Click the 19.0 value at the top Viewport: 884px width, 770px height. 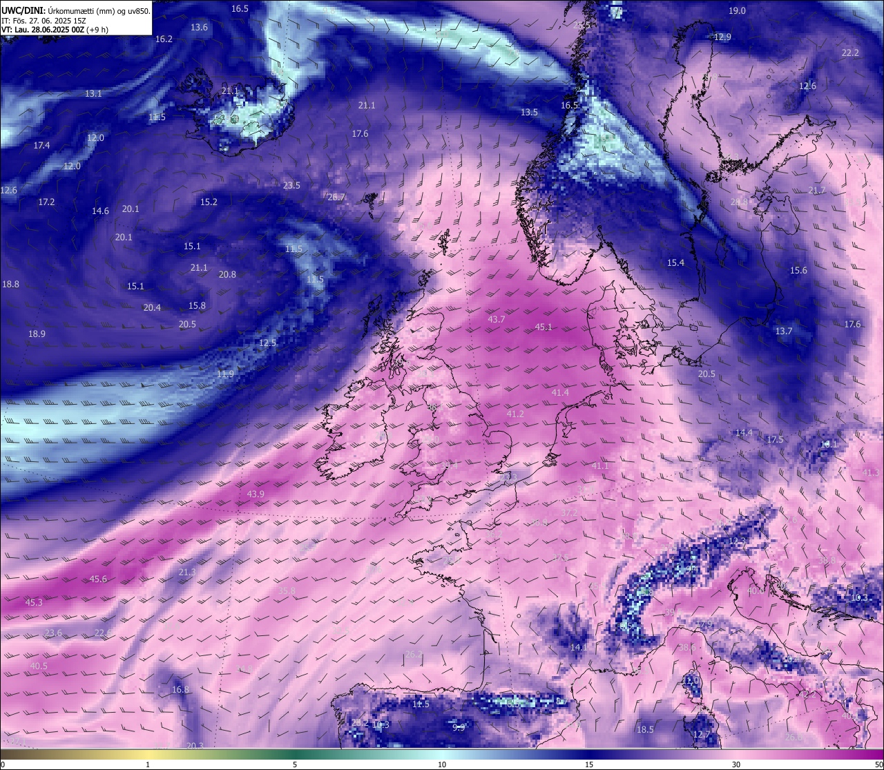click(x=738, y=11)
